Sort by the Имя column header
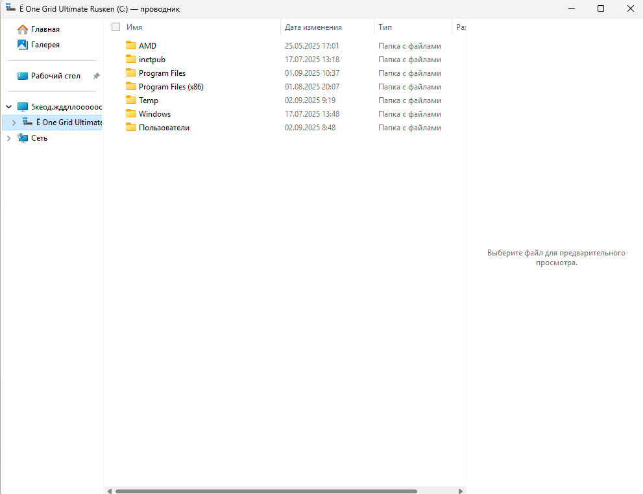643x494 pixels. point(134,27)
